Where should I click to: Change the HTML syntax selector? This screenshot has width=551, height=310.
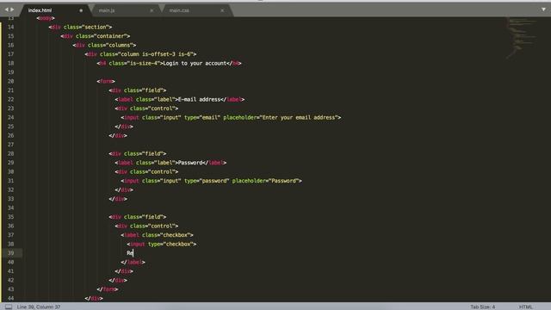526,307
